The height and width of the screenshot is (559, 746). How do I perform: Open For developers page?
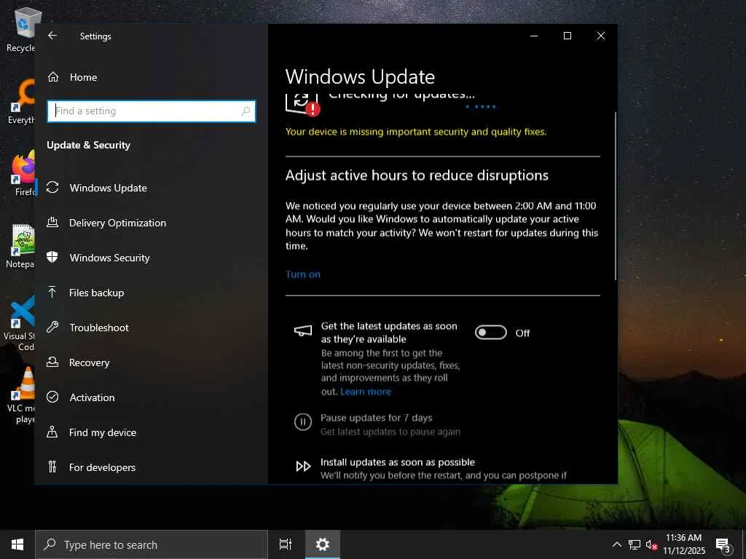[102, 467]
